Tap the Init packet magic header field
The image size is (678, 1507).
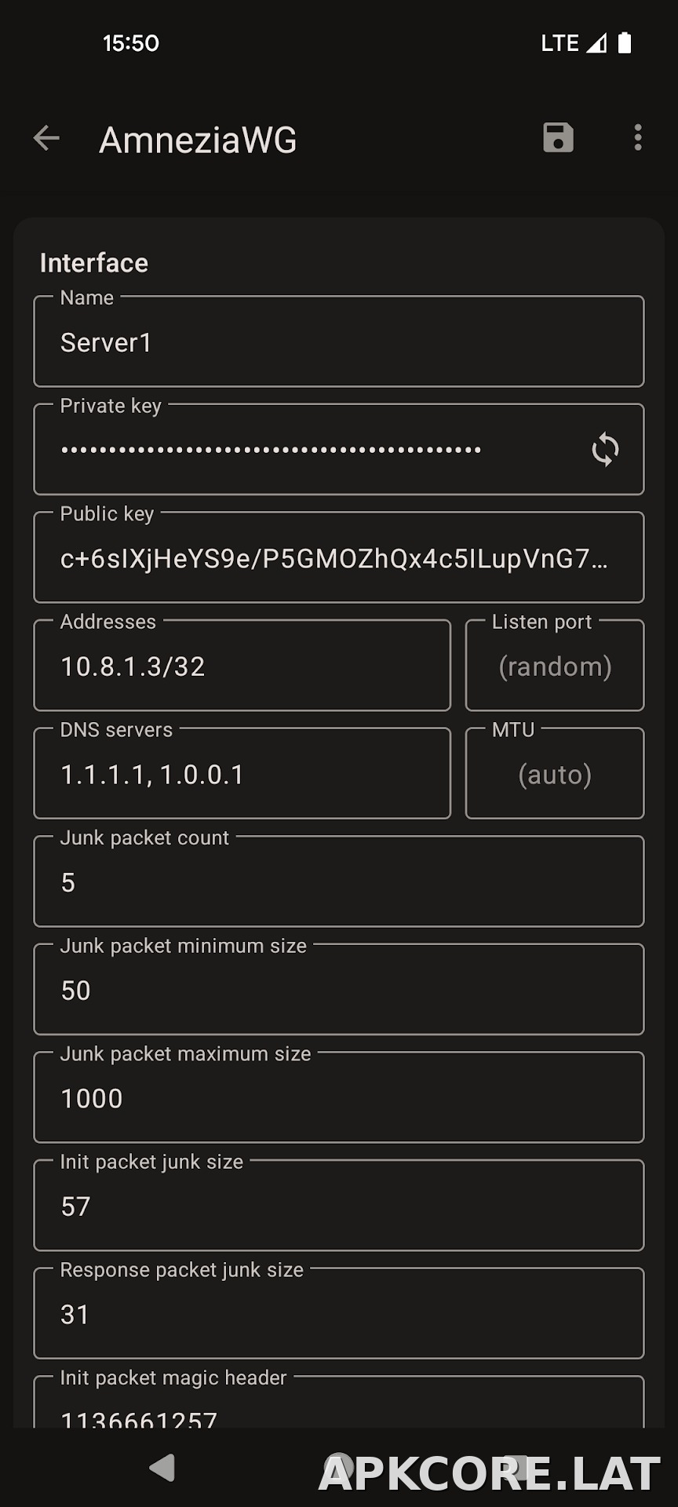(x=339, y=1402)
